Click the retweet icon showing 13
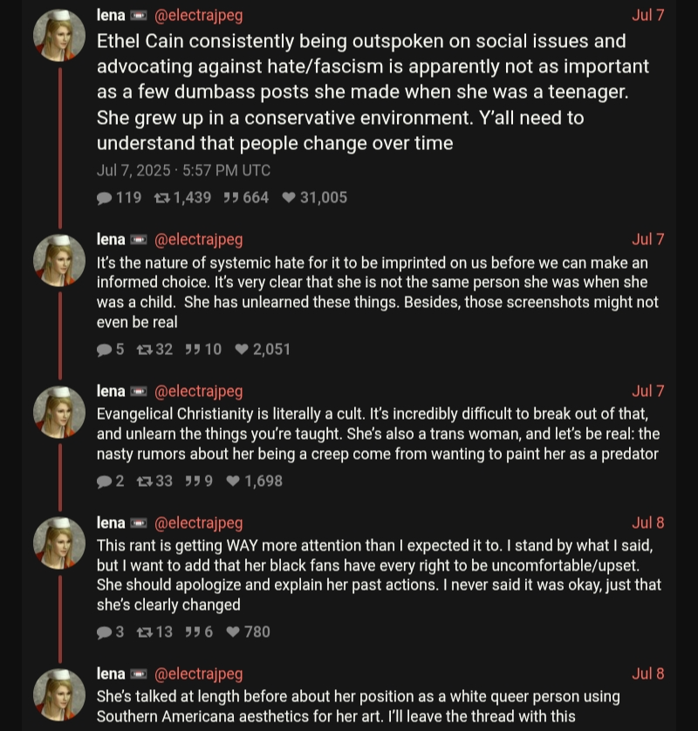This screenshot has width=698, height=731. (144, 632)
